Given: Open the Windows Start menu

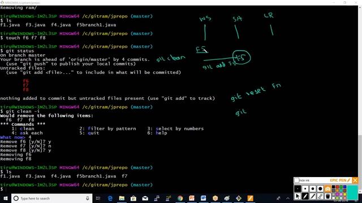Looking at the screenshot, I should 5,198.
